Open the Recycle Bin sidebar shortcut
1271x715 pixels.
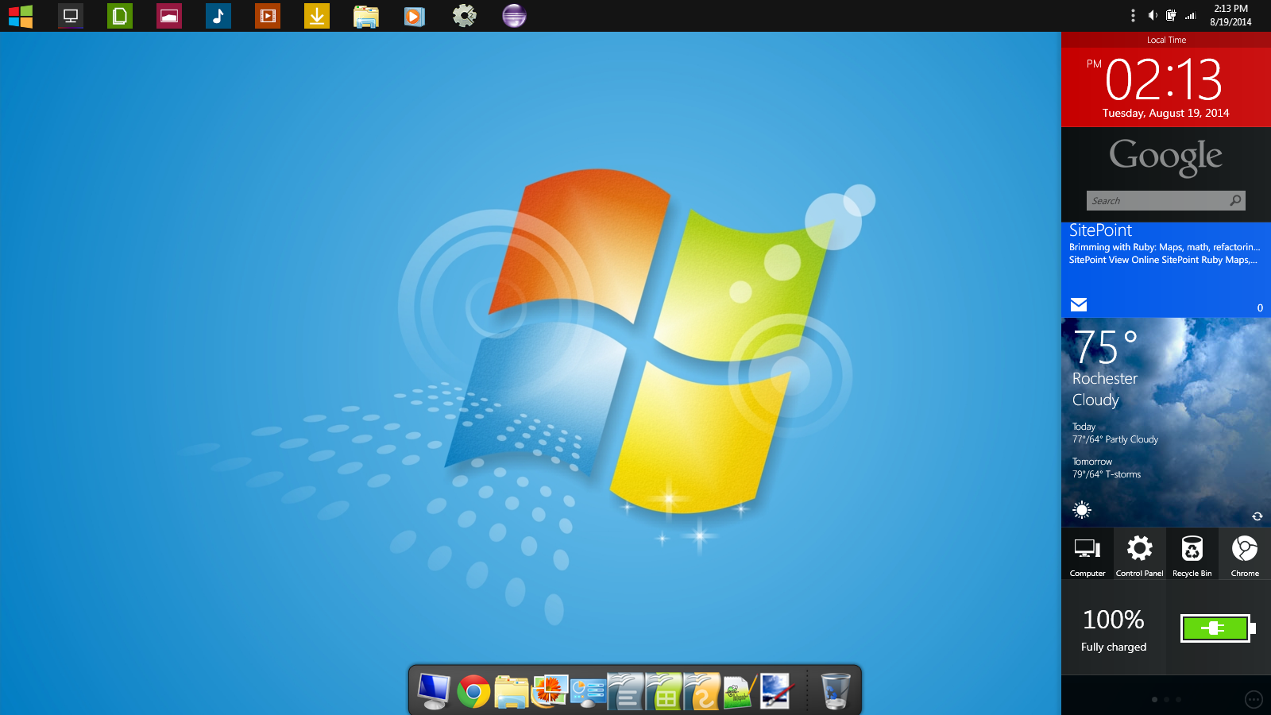tap(1192, 554)
